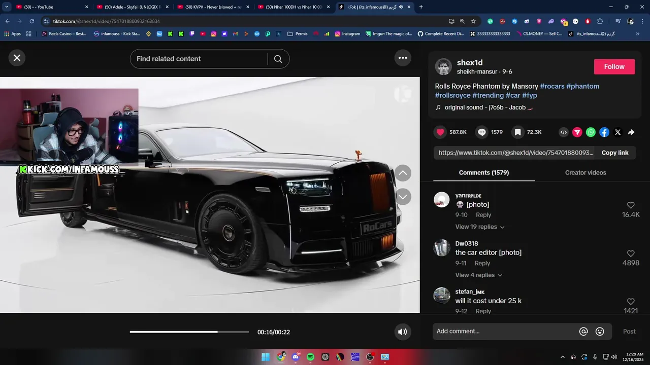Image resolution: width=650 pixels, height=365 pixels.
Task: Switch to Nhar 100DH vs Nhar browser tab
Action: (x=294, y=7)
